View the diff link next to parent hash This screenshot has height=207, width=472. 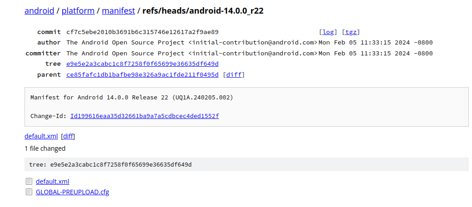(x=234, y=74)
